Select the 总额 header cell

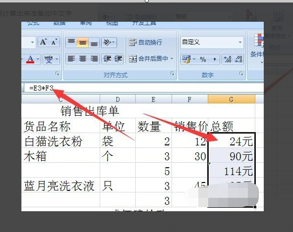tap(232, 126)
